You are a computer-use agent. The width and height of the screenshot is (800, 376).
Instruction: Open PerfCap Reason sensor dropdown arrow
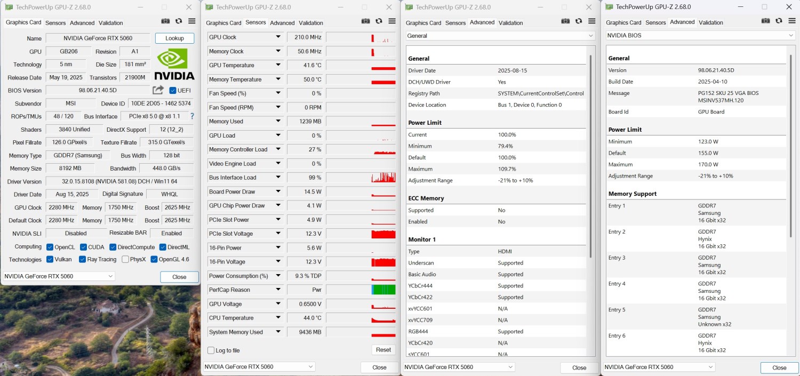point(278,290)
